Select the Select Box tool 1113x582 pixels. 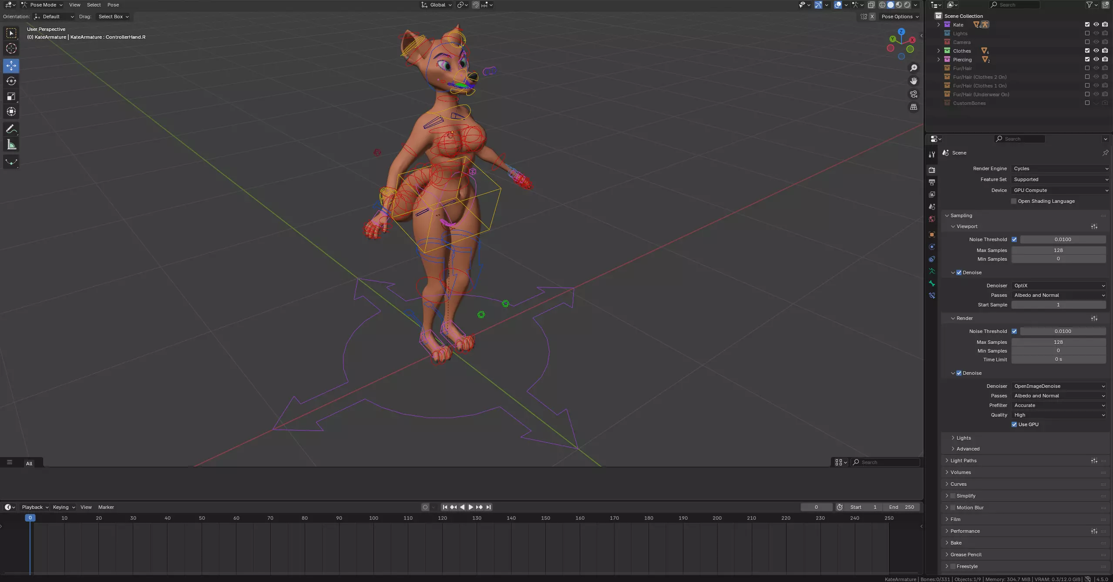(11, 34)
